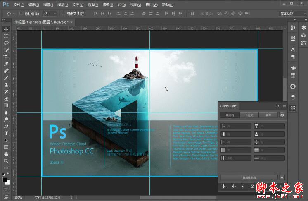Select the History Brush tool

(6, 92)
